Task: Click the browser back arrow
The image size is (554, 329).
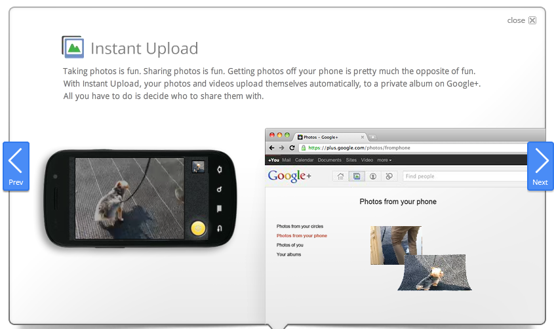Action: pos(271,148)
